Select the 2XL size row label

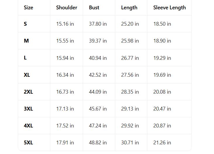click(28, 92)
